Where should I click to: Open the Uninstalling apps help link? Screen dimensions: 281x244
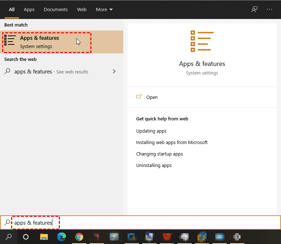point(154,165)
